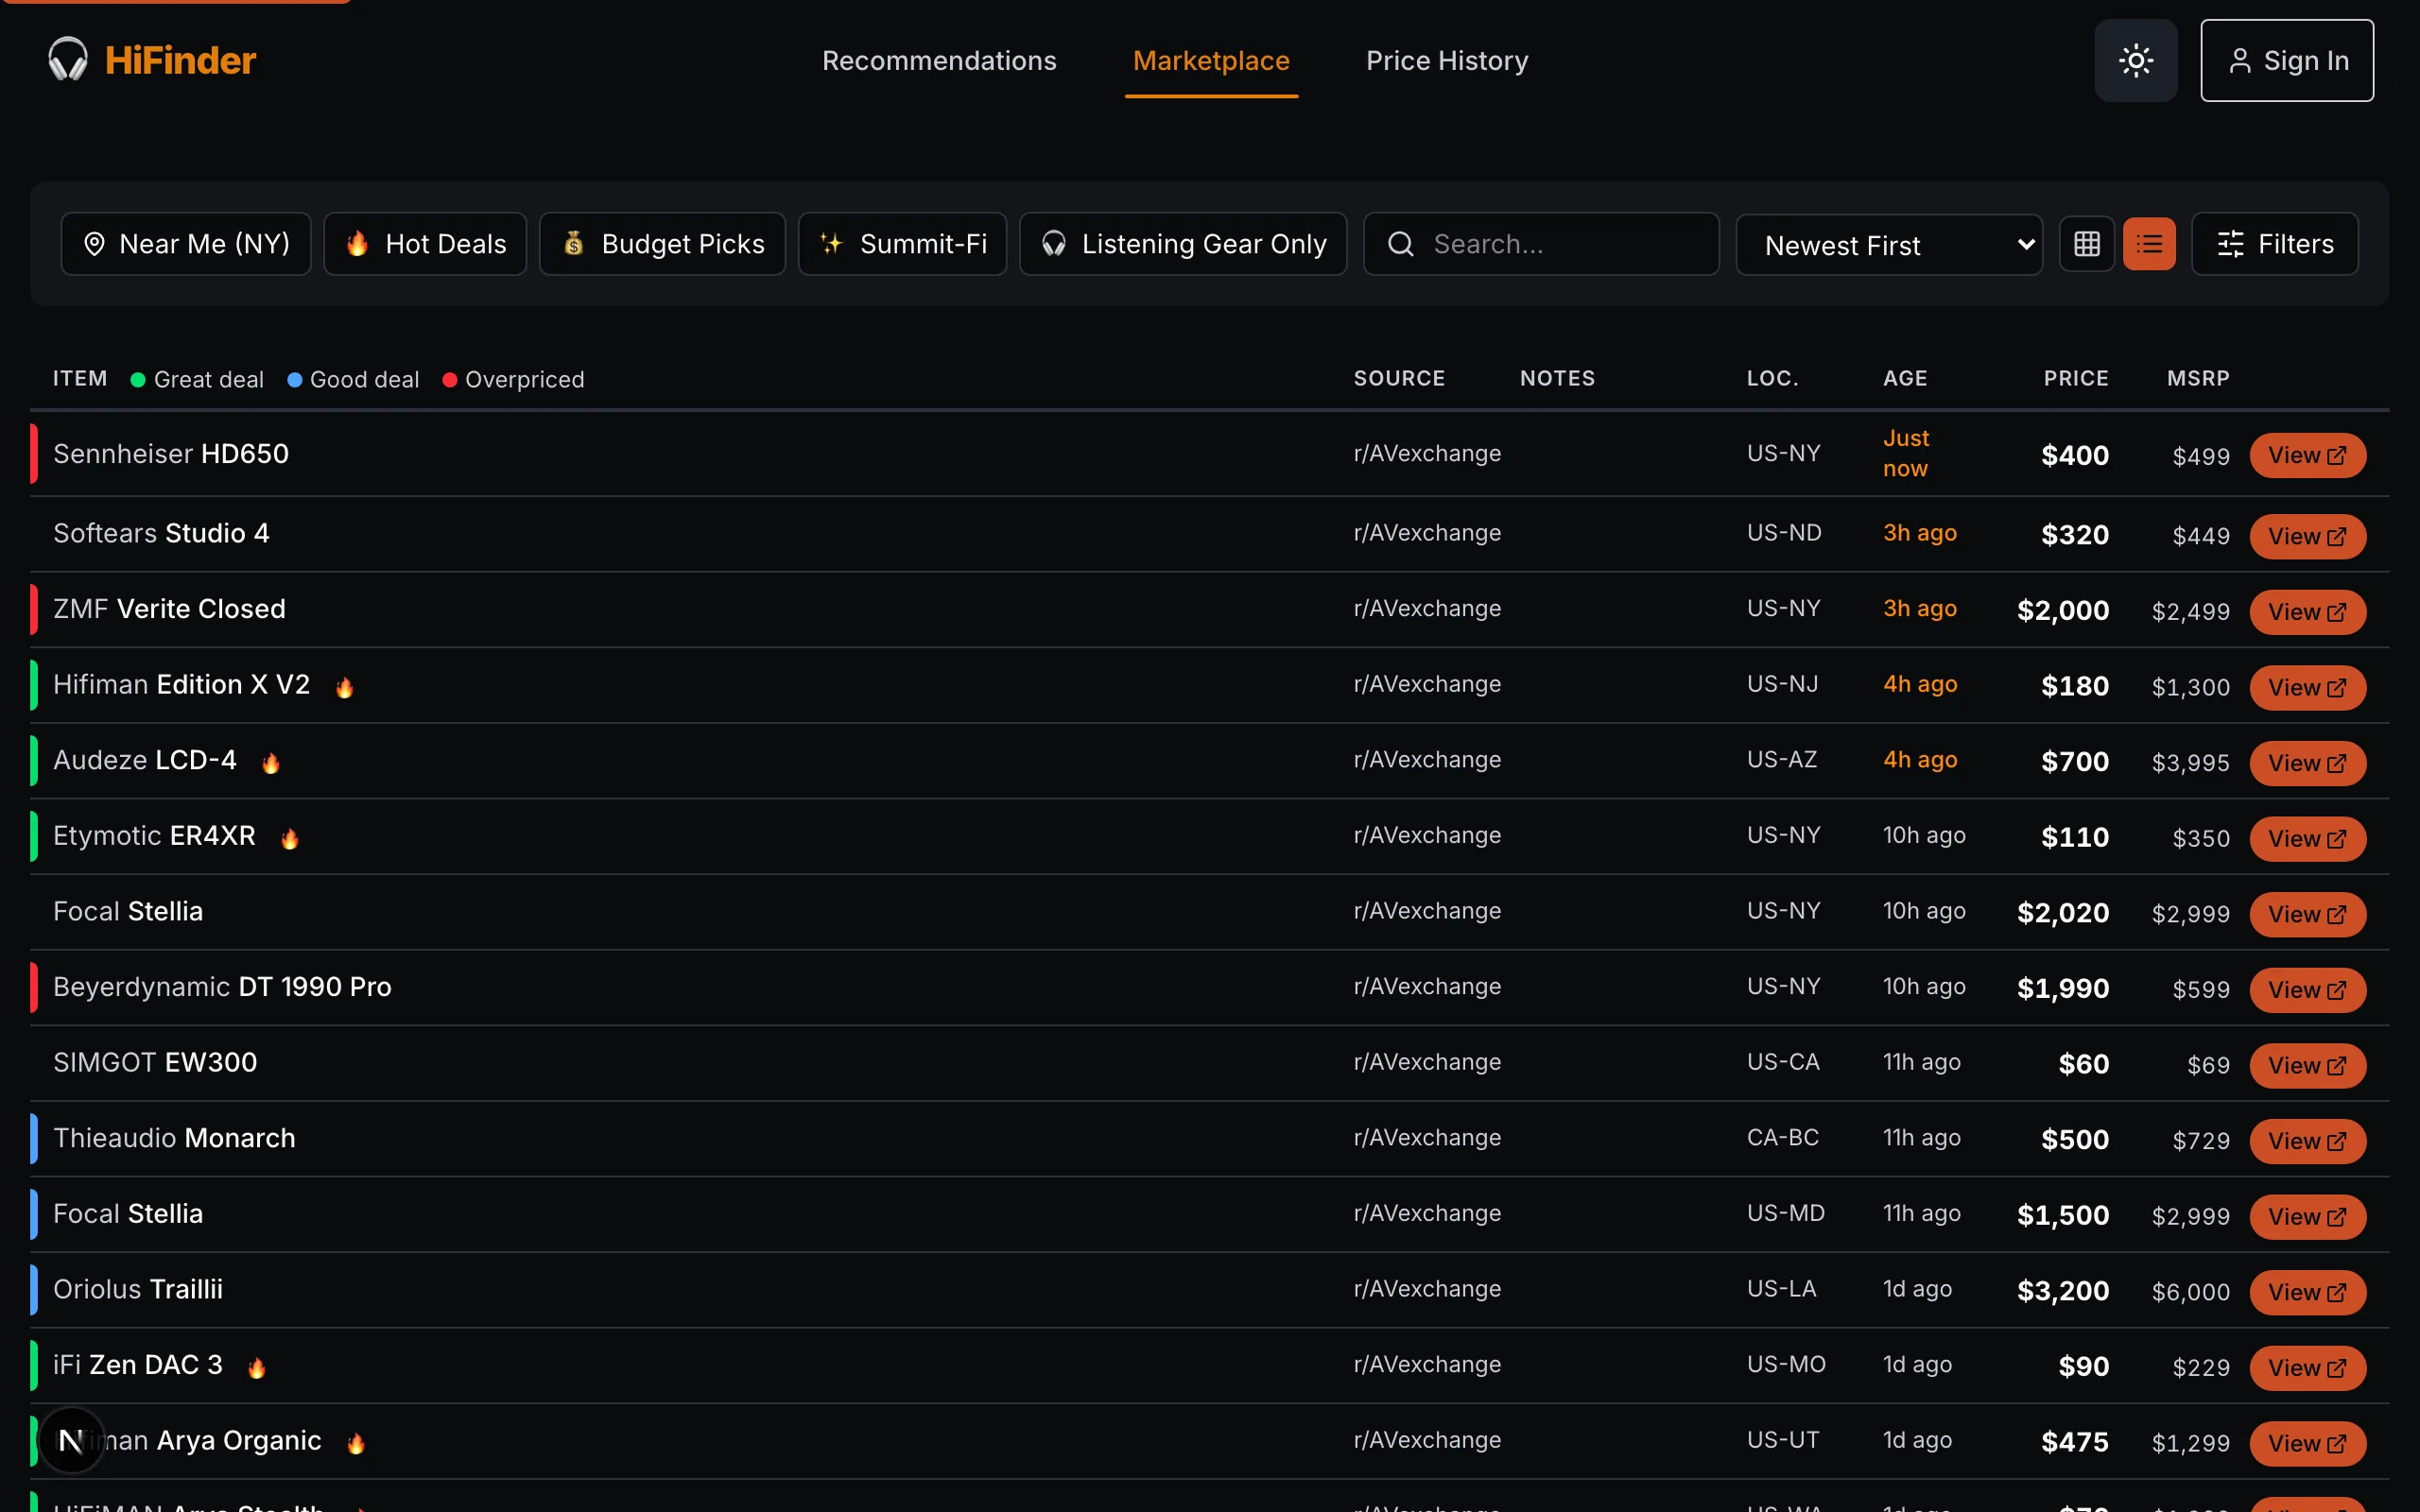Screen dimensions: 2420x1512
Task: View the Softears Studio 4 listing
Action: point(2307,537)
